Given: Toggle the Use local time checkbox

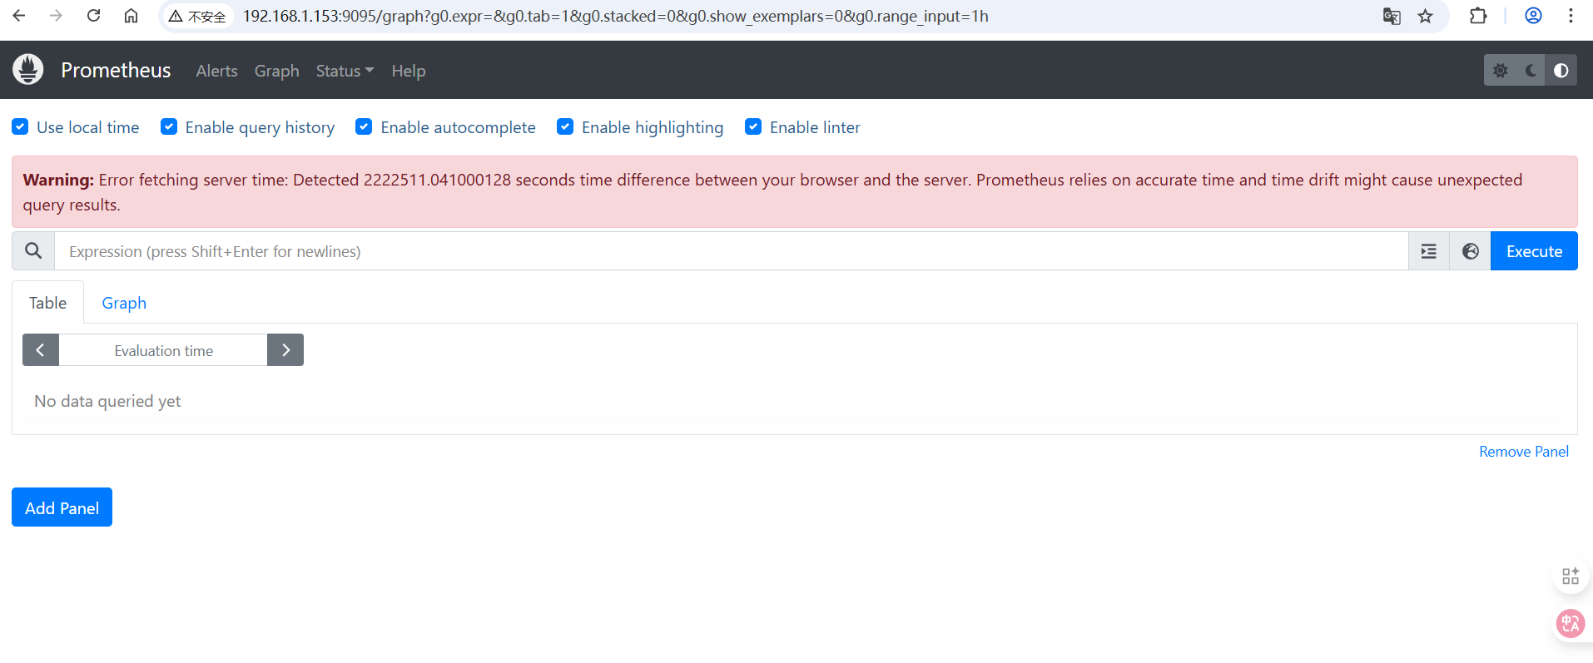Looking at the screenshot, I should point(20,126).
